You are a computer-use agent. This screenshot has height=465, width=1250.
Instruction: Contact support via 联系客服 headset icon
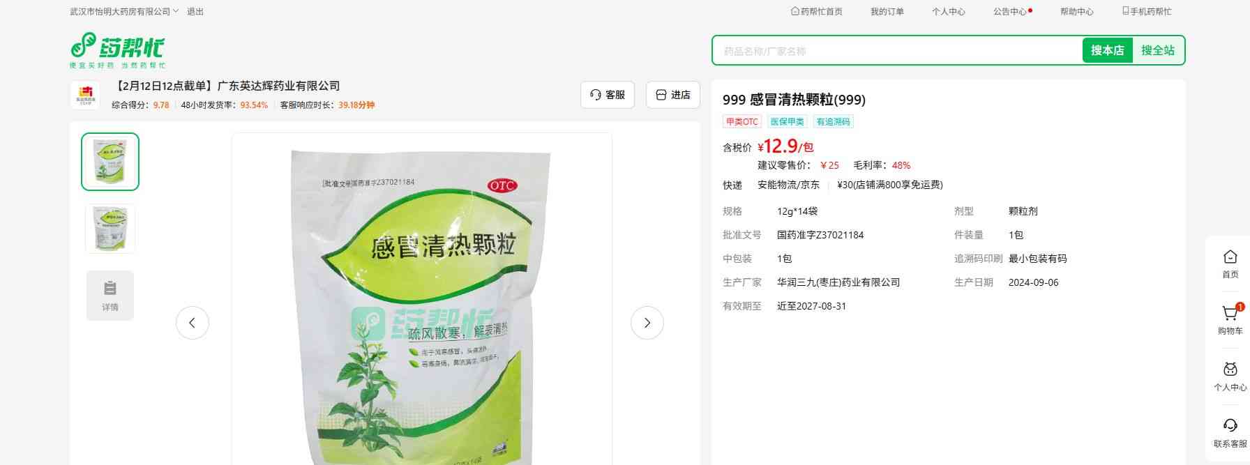pyautogui.click(x=1230, y=434)
